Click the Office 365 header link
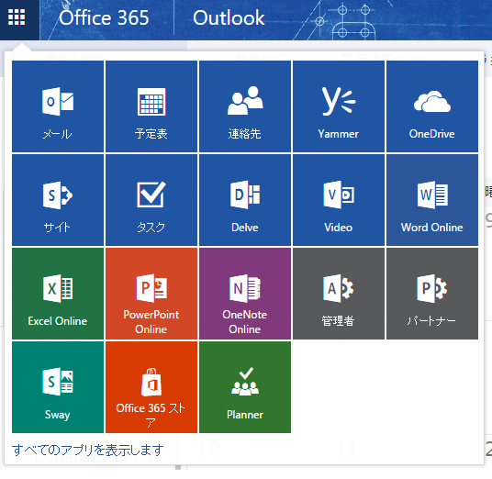The height and width of the screenshot is (479, 492). pos(104,17)
